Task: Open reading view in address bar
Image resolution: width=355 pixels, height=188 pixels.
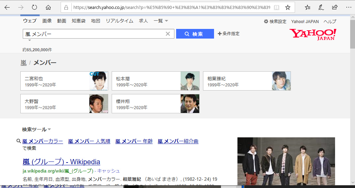Action: [276, 8]
